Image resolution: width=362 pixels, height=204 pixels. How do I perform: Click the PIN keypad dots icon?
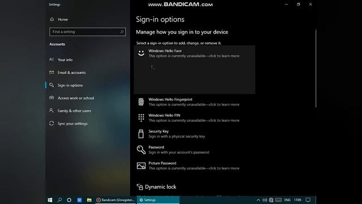click(141, 118)
